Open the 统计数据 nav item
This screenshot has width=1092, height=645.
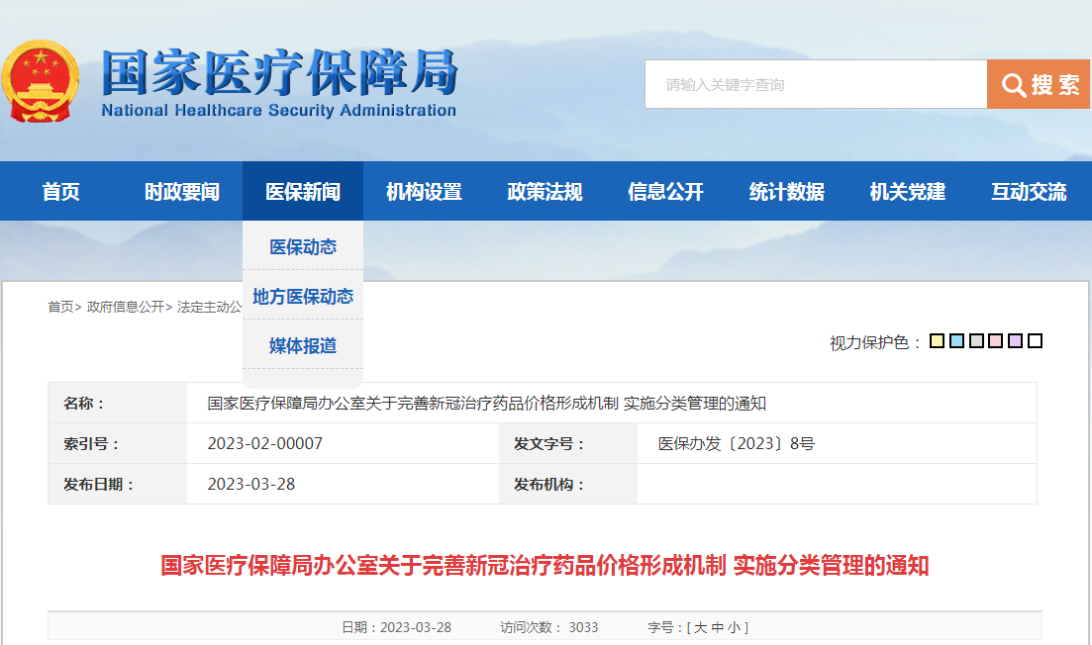[787, 191]
